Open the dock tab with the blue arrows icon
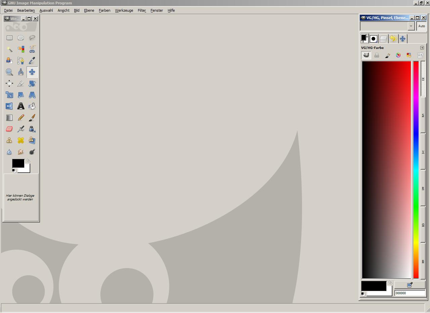The image size is (430, 313). click(x=402, y=39)
